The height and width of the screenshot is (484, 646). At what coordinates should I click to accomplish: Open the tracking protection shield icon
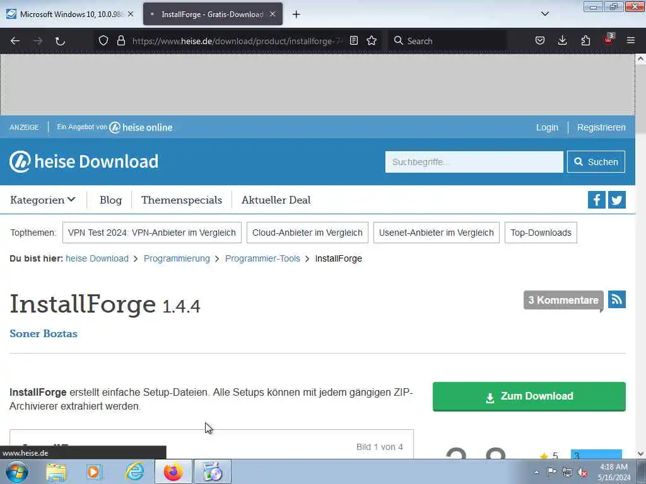pyautogui.click(x=103, y=40)
